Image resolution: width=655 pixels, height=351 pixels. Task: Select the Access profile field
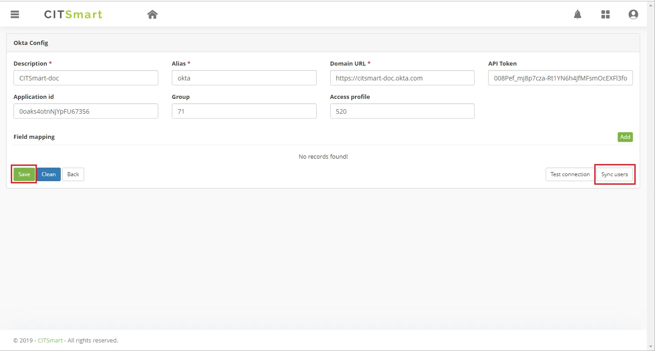coord(402,111)
